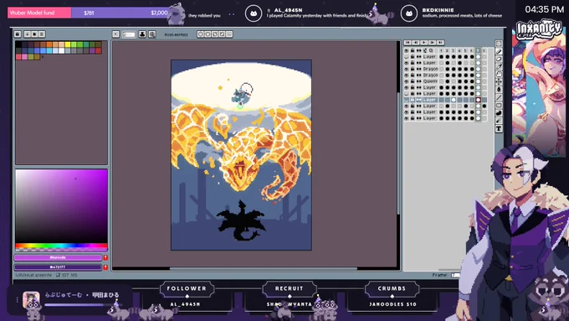Open the palette Presets button
This screenshot has height=321, width=569.
pos(34,34)
